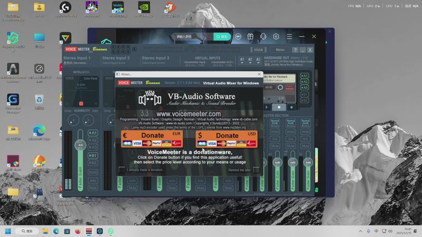The height and width of the screenshot is (237, 422).
Task: Open the Gloss Mod Manager desktop shortcut
Action: click(13, 103)
